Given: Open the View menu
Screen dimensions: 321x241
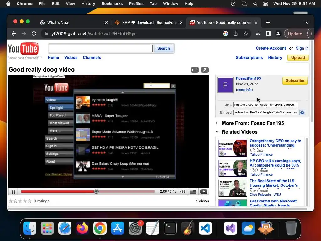Looking at the screenshot, I should pyautogui.click(x=71, y=4).
